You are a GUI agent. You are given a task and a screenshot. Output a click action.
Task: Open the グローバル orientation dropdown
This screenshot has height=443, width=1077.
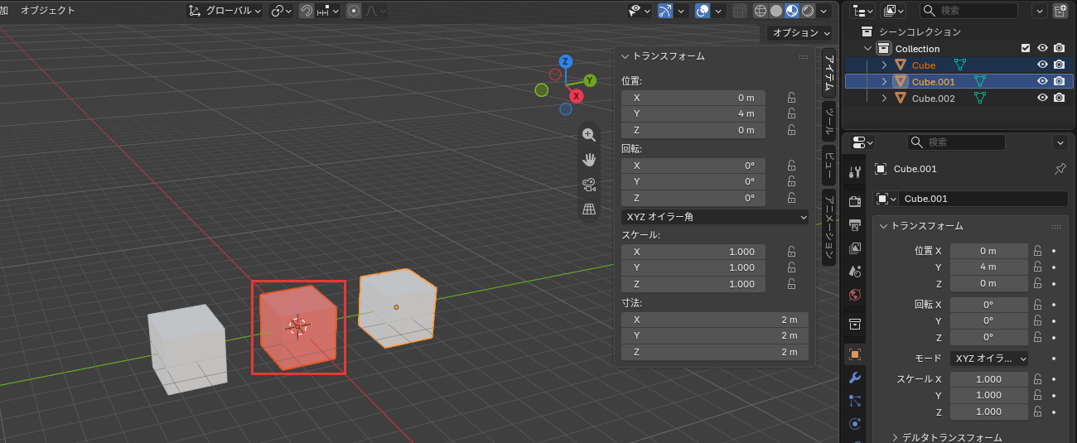pos(225,11)
